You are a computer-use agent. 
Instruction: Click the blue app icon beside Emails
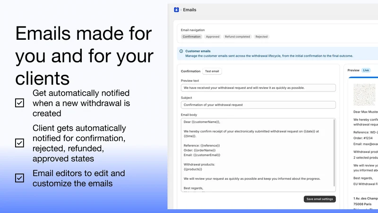coord(176,9)
